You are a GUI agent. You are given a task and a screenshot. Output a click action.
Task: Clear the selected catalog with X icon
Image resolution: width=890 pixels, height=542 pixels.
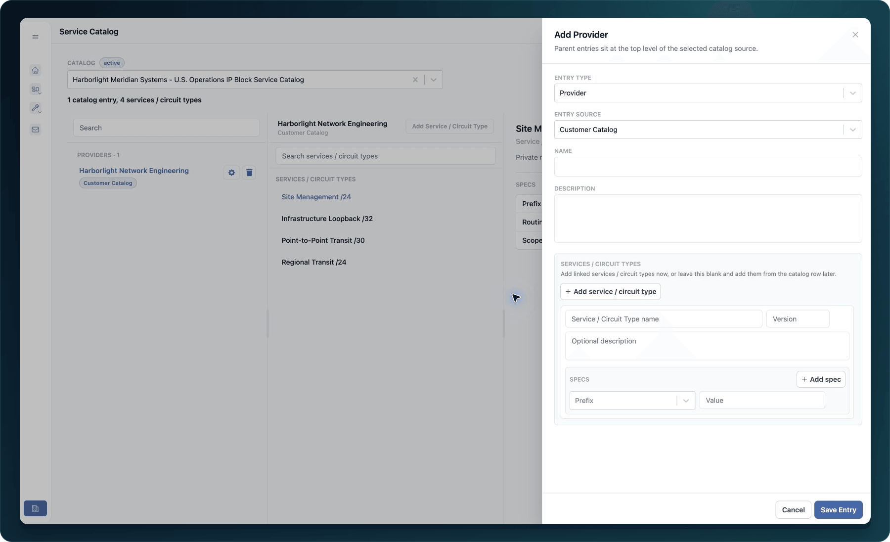click(x=415, y=80)
